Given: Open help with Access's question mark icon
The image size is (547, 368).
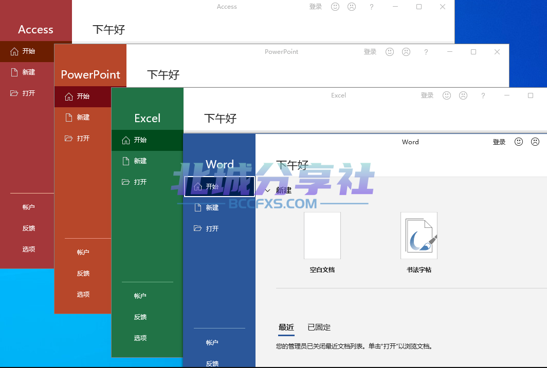Looking at the screenshot, I should [x=372, y=7].
